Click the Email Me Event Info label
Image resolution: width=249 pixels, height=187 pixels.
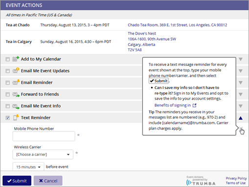click(x=41, y=106)
